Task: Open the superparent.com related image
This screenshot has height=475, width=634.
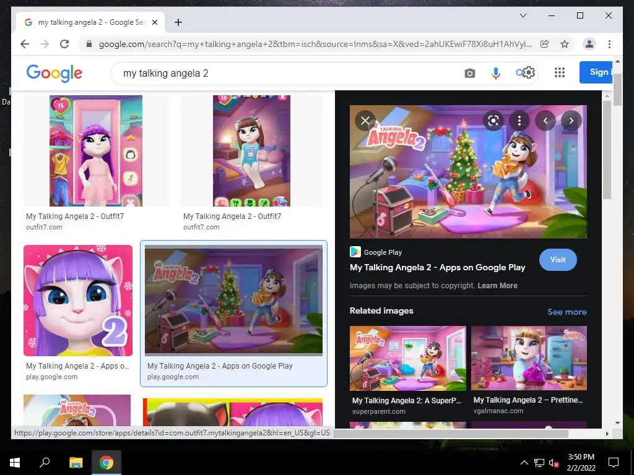Action: pyautogui.click(x=407, y=358)
